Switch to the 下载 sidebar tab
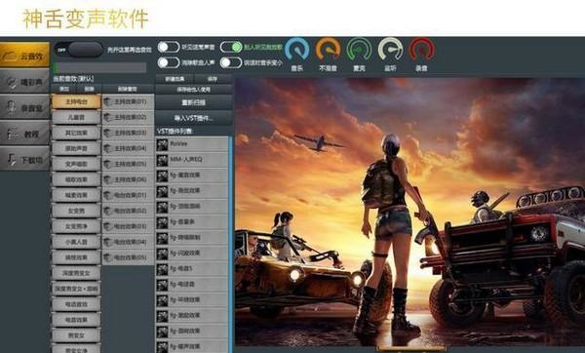This screenshot has width=585, height=353. (24, 159)
